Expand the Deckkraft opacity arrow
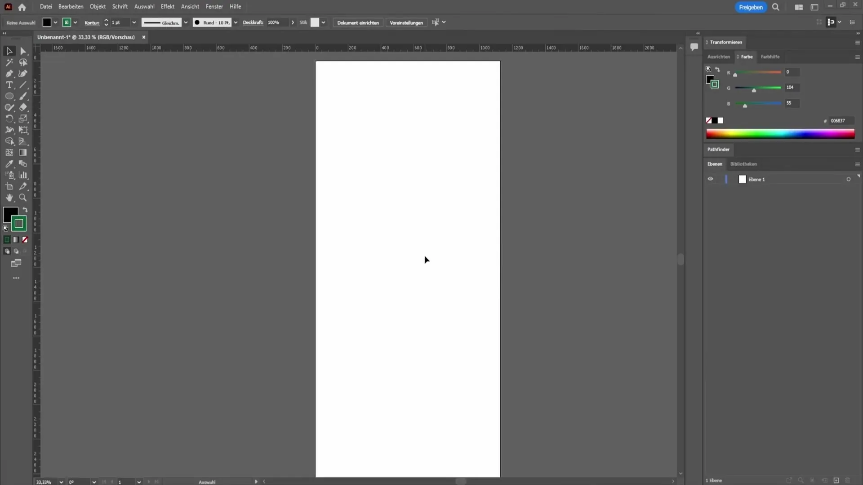This screenshot has width=863, height=485. (x=293, y=22)
